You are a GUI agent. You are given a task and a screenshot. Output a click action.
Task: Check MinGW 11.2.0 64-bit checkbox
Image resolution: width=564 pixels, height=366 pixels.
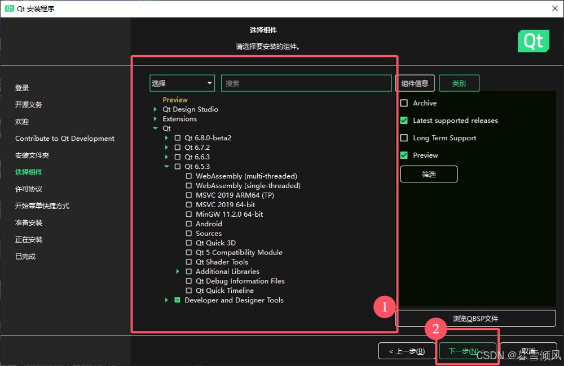[188, 214]
